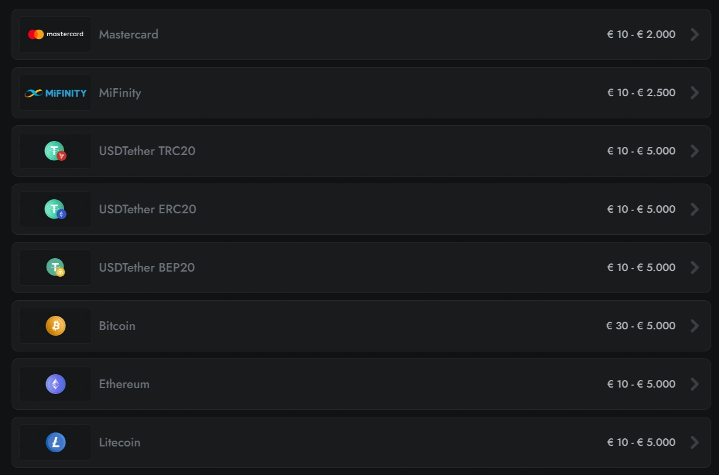Open the Litecoin row chevron arrow

point(695,442)
